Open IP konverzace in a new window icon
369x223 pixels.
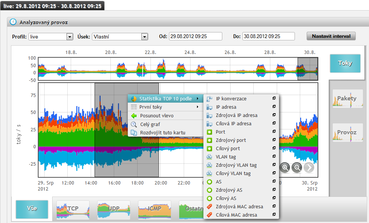pyautogui.click(x=274, y=98)
